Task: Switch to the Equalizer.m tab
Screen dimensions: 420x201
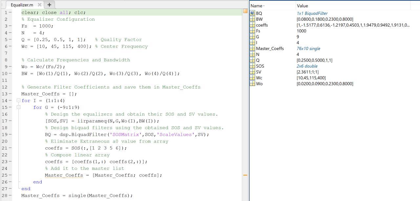Action: click(22, 5)
